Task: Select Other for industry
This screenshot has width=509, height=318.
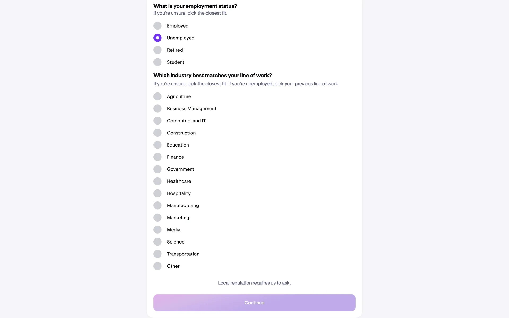Action: click(157, 266)
